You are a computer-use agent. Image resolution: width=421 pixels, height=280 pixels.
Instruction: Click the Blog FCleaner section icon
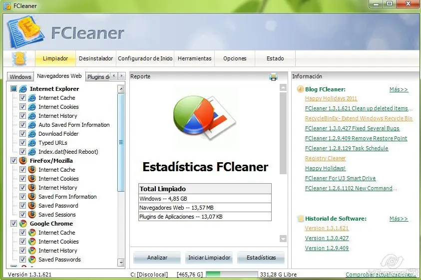click(300, 89)
